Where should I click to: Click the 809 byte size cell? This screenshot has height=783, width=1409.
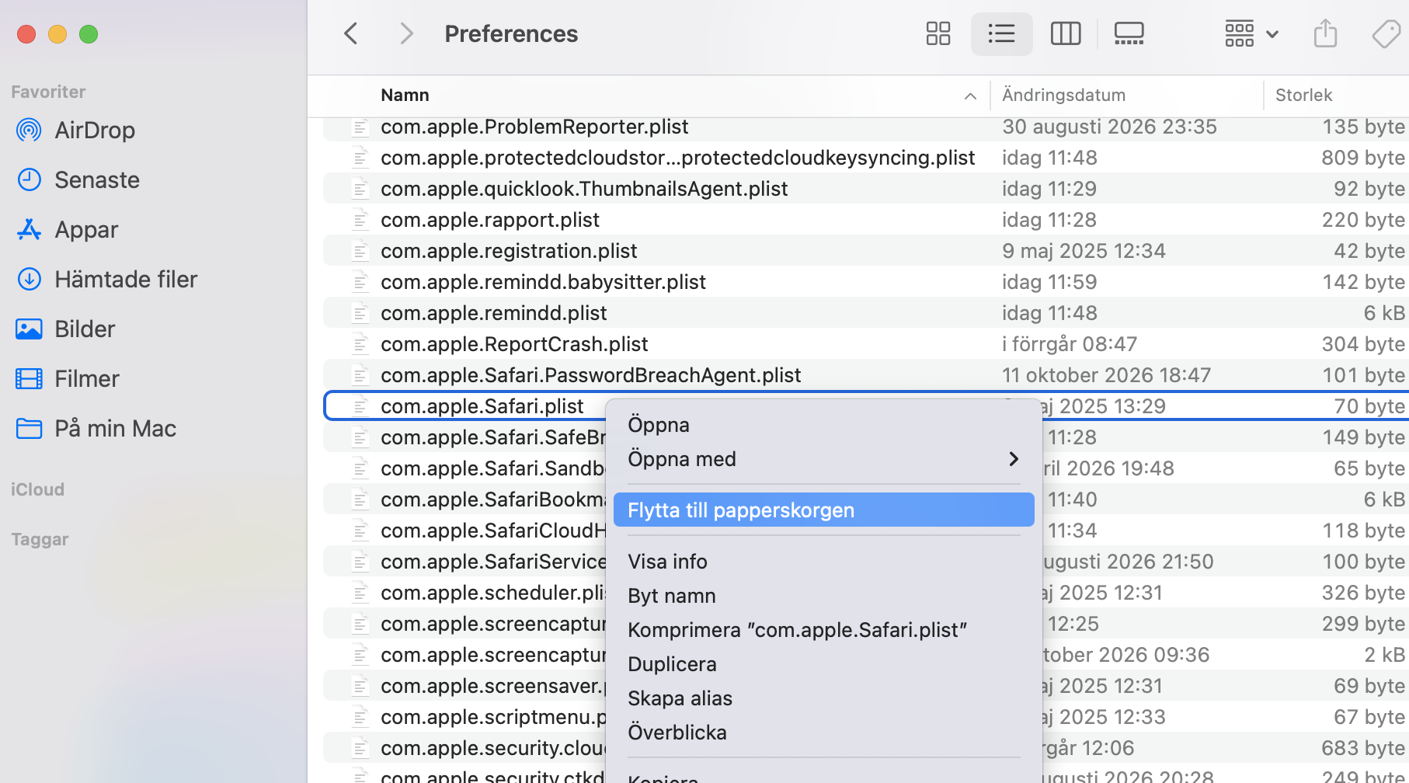coord(1363,158)
